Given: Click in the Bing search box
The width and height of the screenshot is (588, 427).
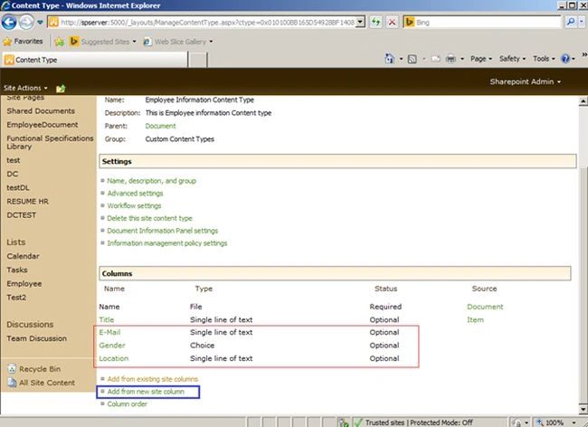Looking at the screenshot, I should click(x=487, y=22).
